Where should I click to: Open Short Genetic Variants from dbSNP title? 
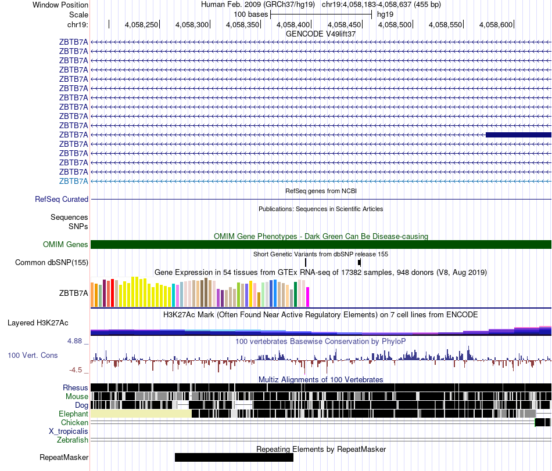pyautogui.click(x=321, y=254)
